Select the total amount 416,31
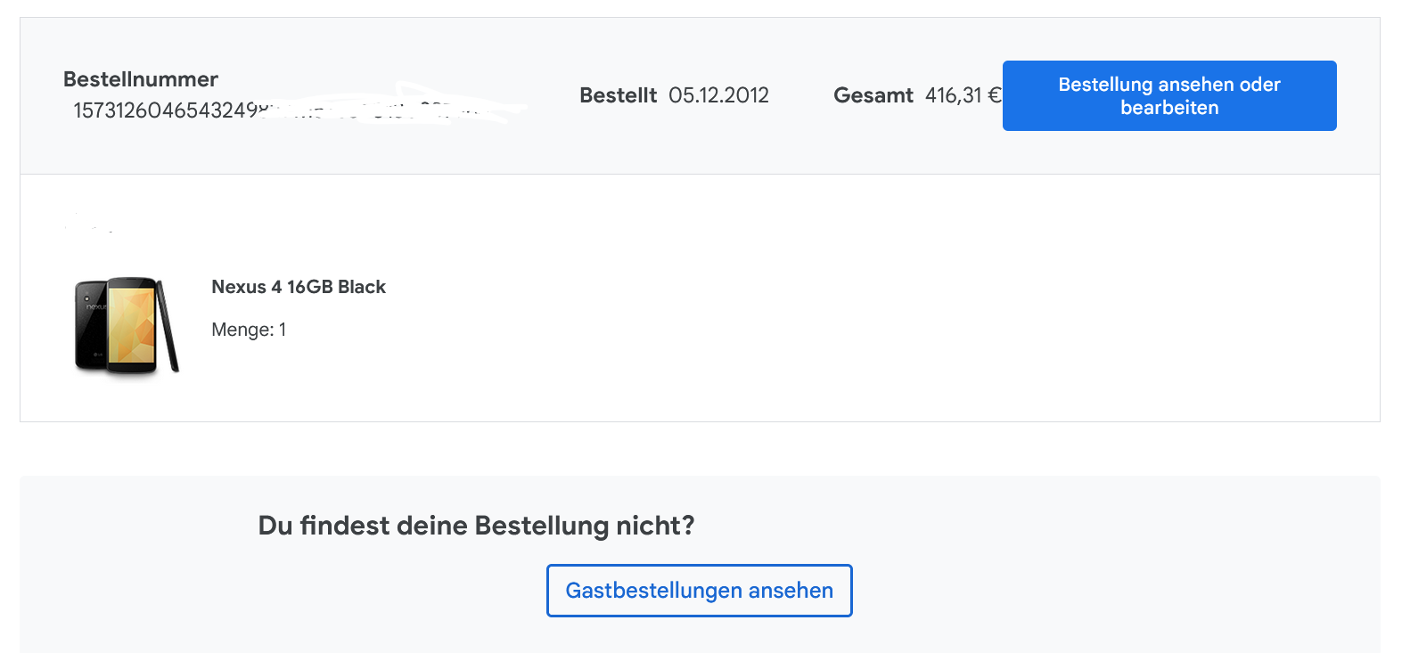Viewport: 1402px width, 653px height. (953, 95)
